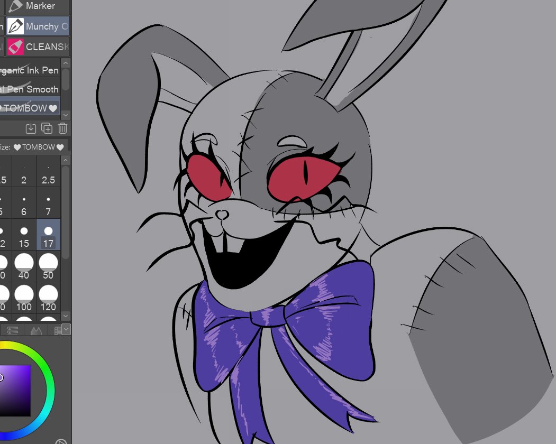Set brush size to 15
Screen dimensions: 556x444
[x=24, y=235]
